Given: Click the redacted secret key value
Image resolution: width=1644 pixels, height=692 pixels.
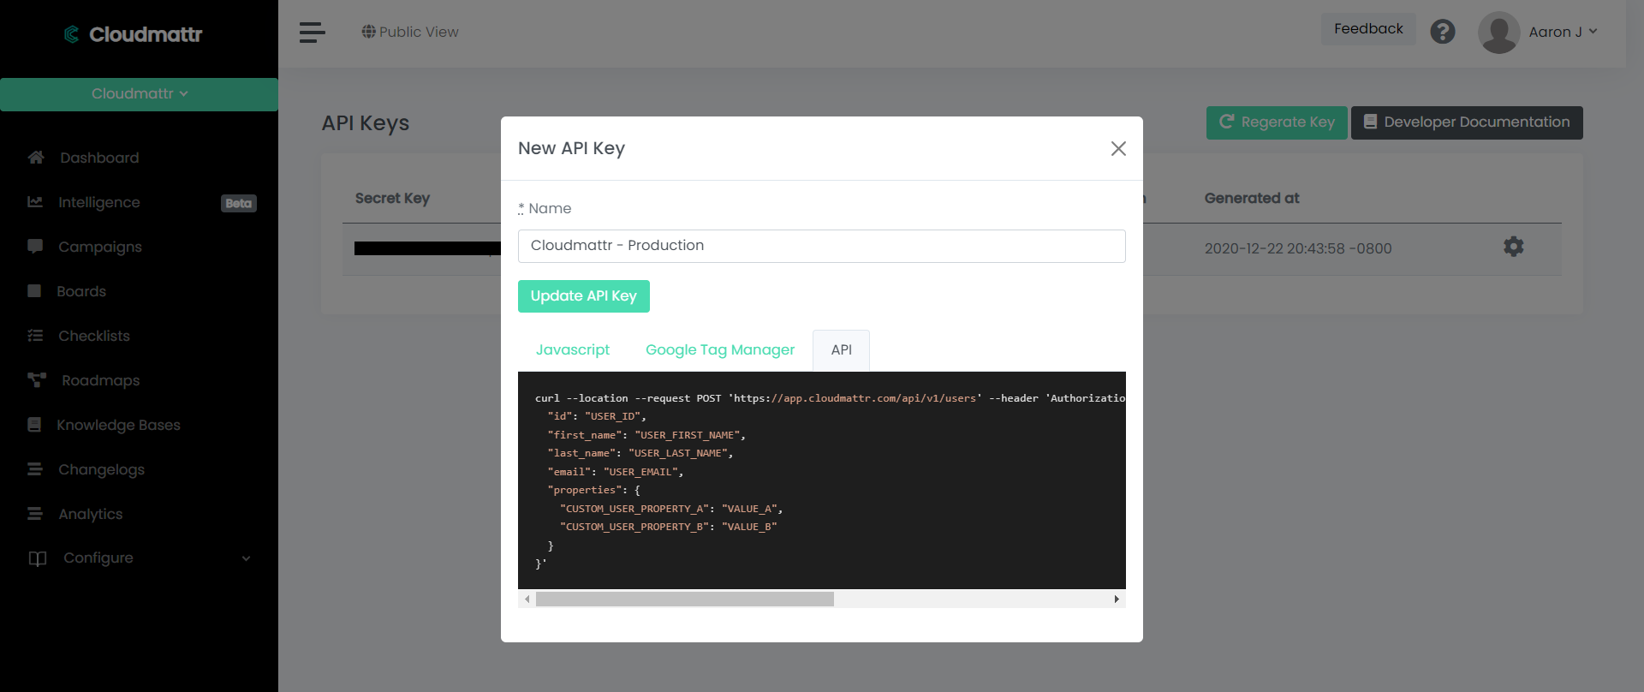Looking at the screenshot, I should point(427,248).
